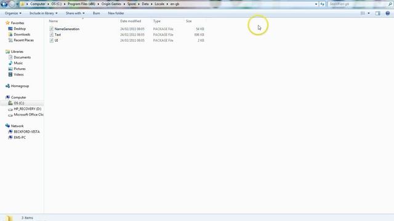This screenshot has height=221, width=394.
Task: Open recent locations dropdown beside nav arrows
Action: pyautogui.click(x=17, y=4)
